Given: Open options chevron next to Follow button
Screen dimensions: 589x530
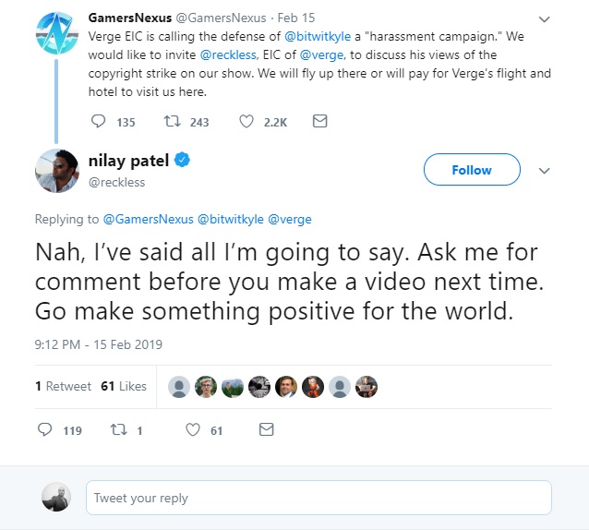Looking at the screenshot, I should 545,171.
